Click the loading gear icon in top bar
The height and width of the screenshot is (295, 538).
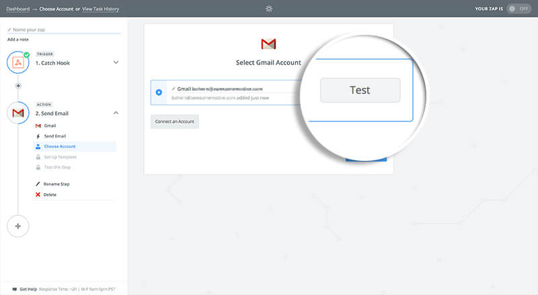click(269, 9)
